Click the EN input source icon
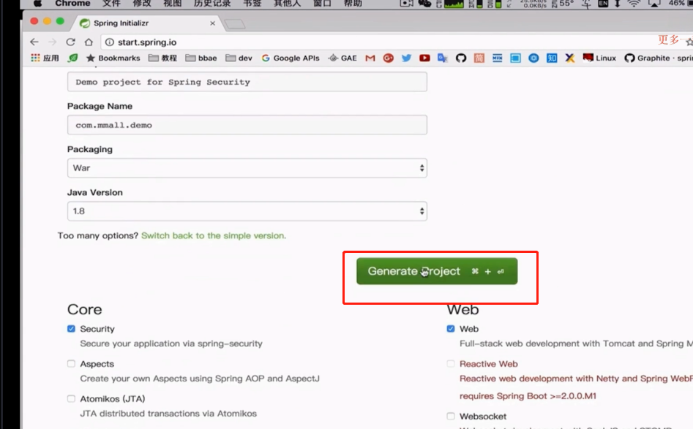 click(x=603, y=4)
